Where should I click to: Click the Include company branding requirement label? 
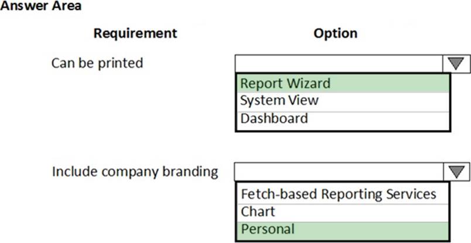[x=135, y=172]
